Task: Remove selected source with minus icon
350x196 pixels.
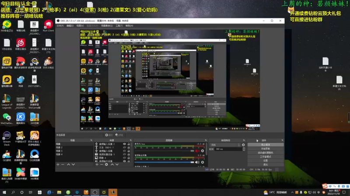Action: [101, 165]
